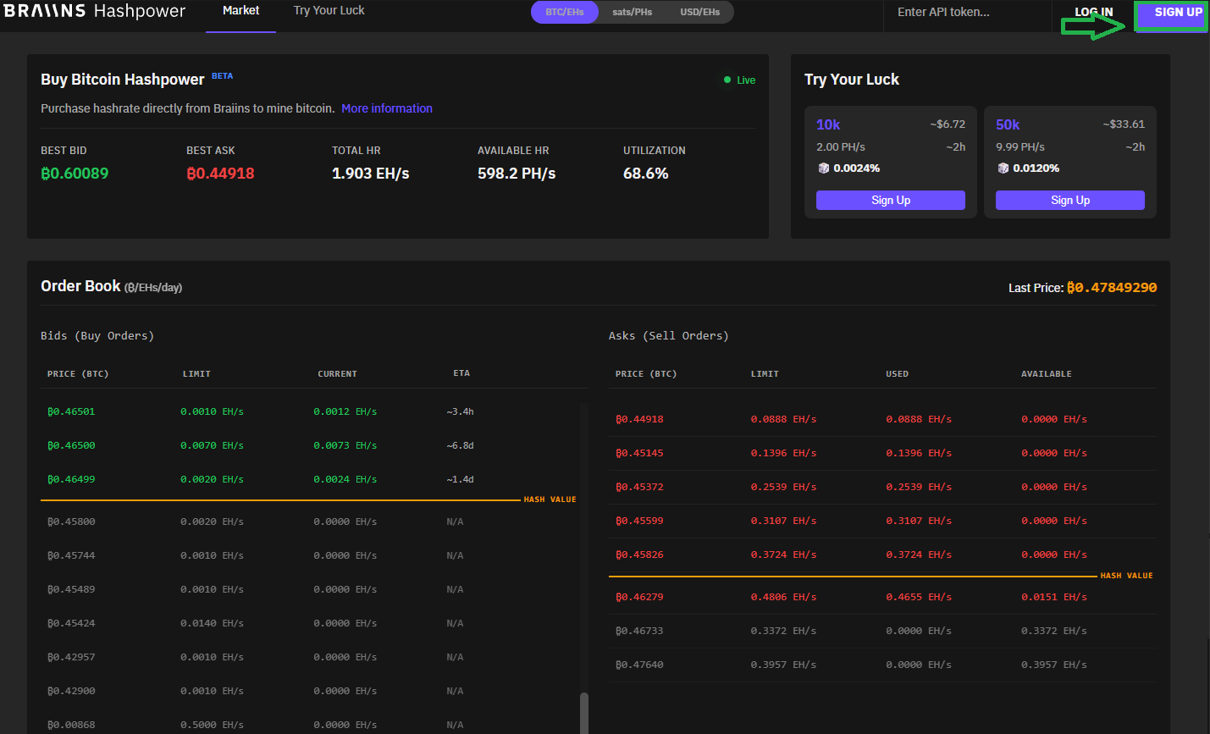Image resolution: width=1210 pixels, height=734 pixels.
Task: Click the Bids CURRENT column header
Action: point(337,373)
